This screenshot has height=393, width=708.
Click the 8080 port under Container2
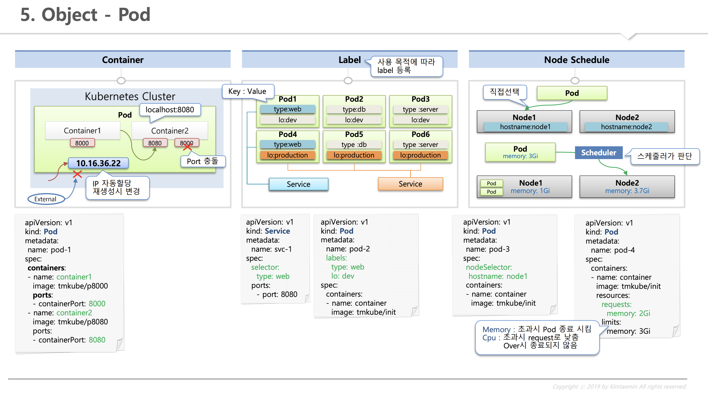tap(155, 143)
